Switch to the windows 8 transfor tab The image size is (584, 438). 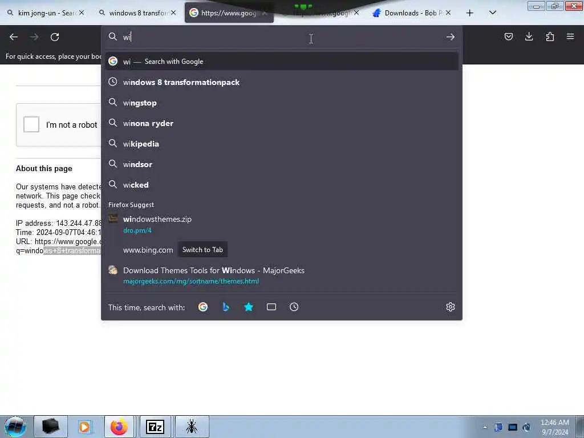pyautogui.click(x=137, y=13)
